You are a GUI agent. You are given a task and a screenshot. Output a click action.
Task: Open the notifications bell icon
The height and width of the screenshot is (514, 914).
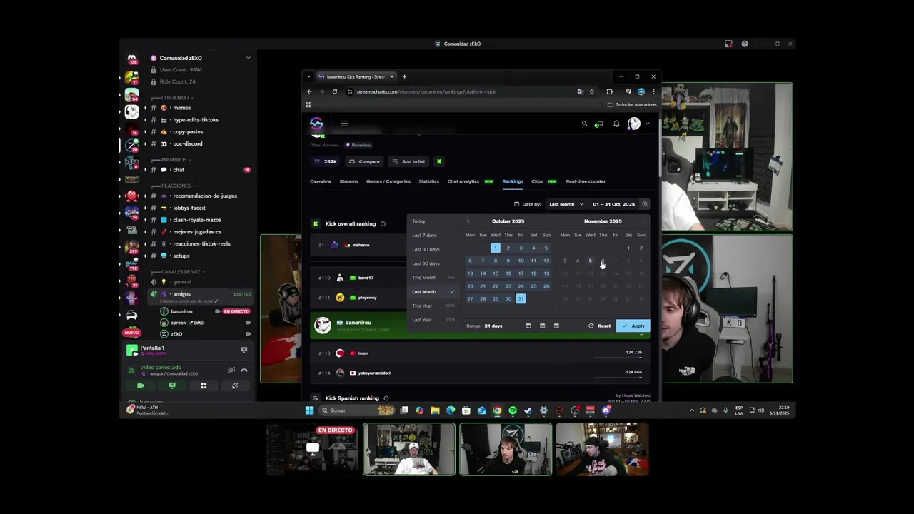coord(616,124)
